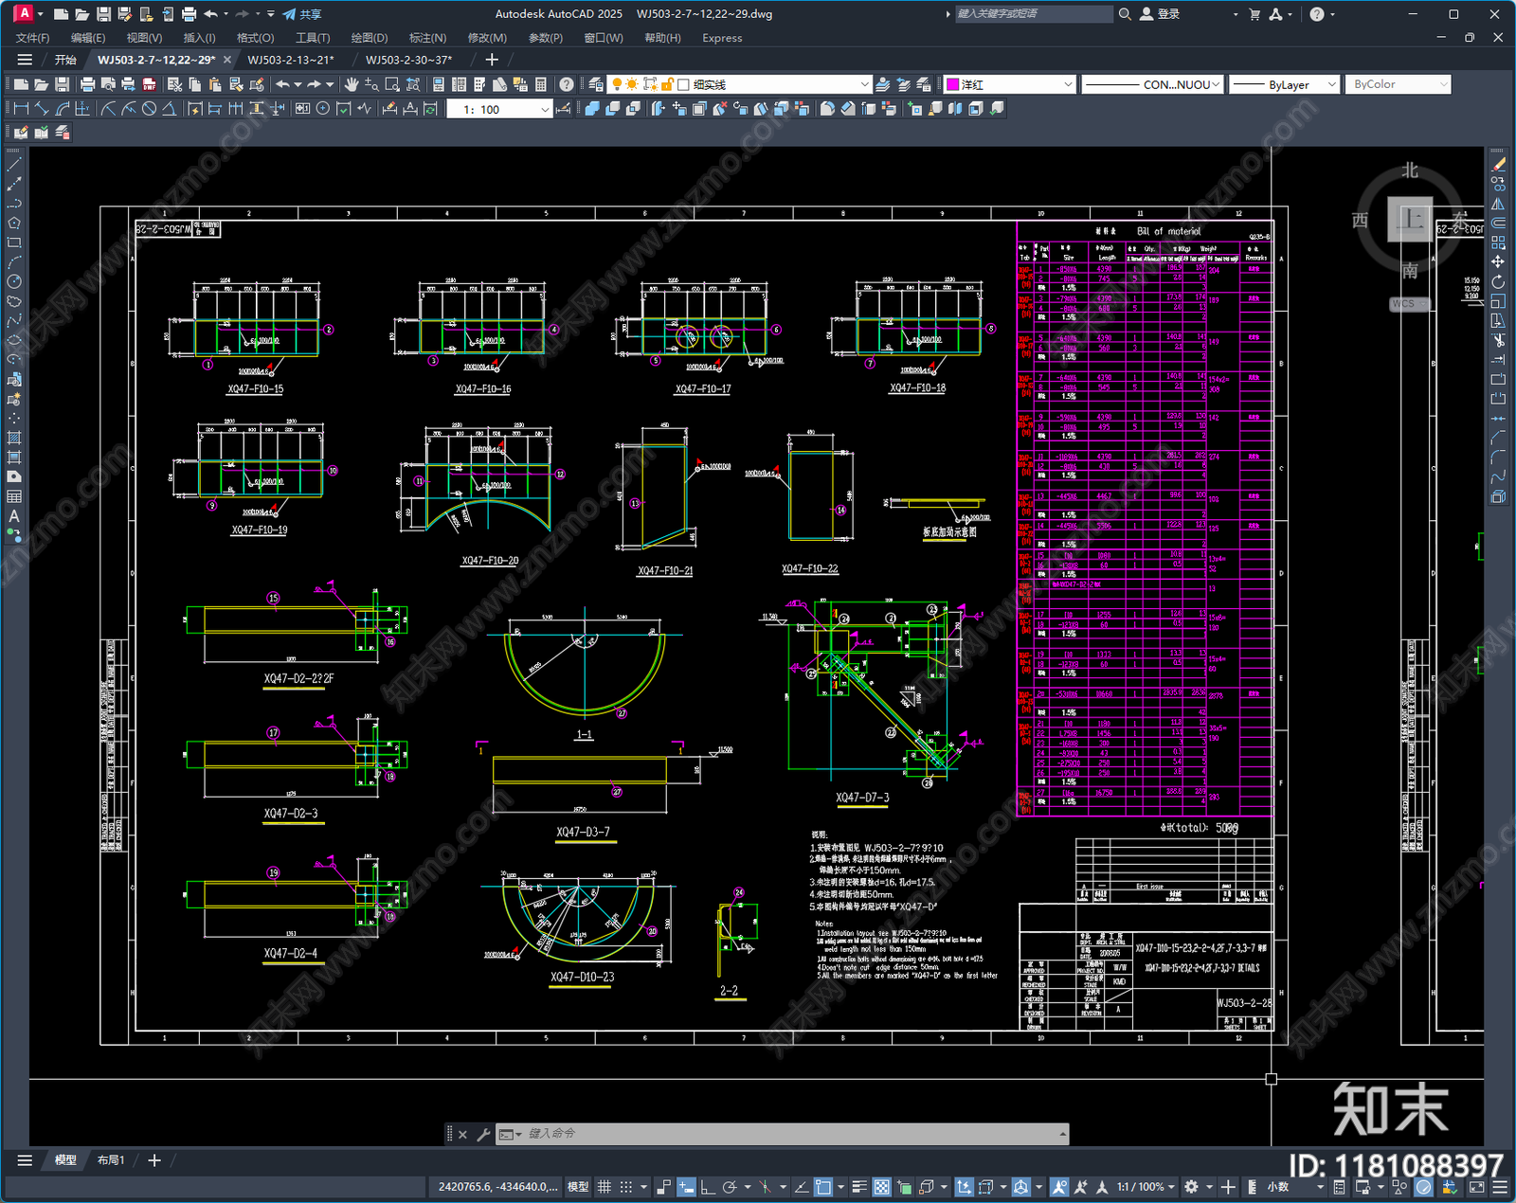The height and width of the screenshot is (1203, 1516).
Task: Open the Layer Properties Manager icon
Action: (595, 84)
